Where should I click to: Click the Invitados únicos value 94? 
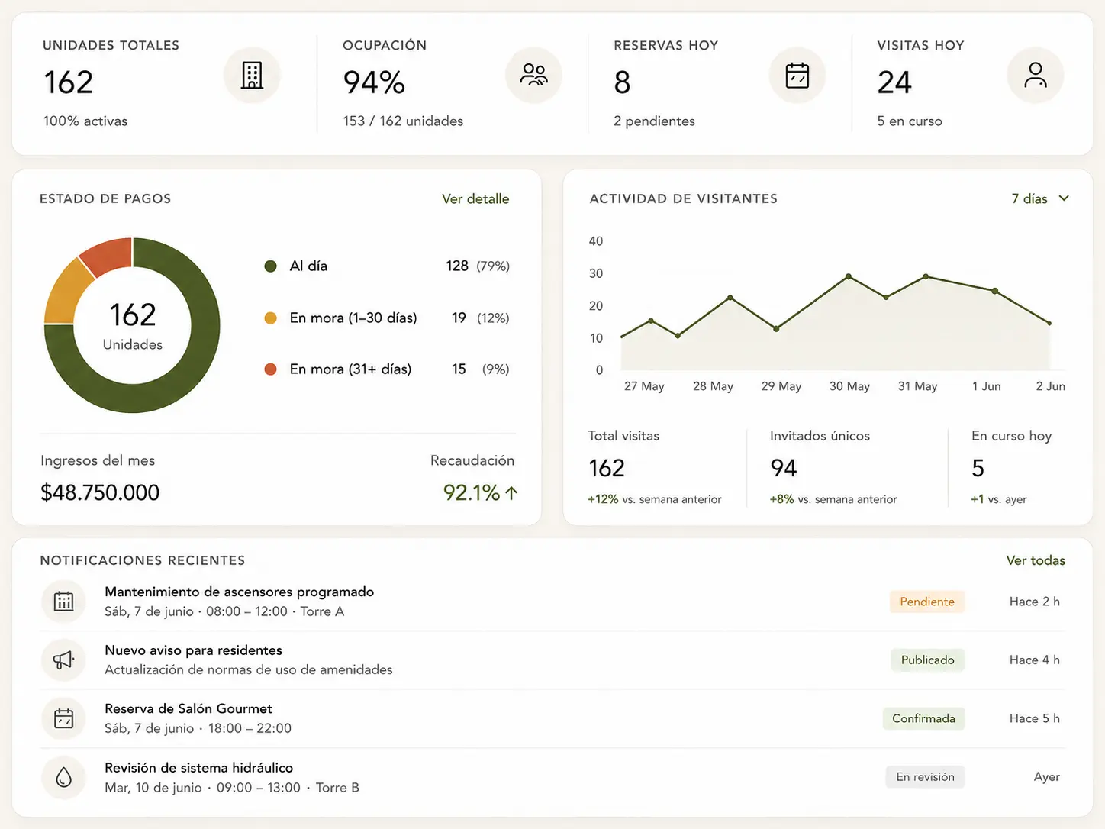(784, 468)
